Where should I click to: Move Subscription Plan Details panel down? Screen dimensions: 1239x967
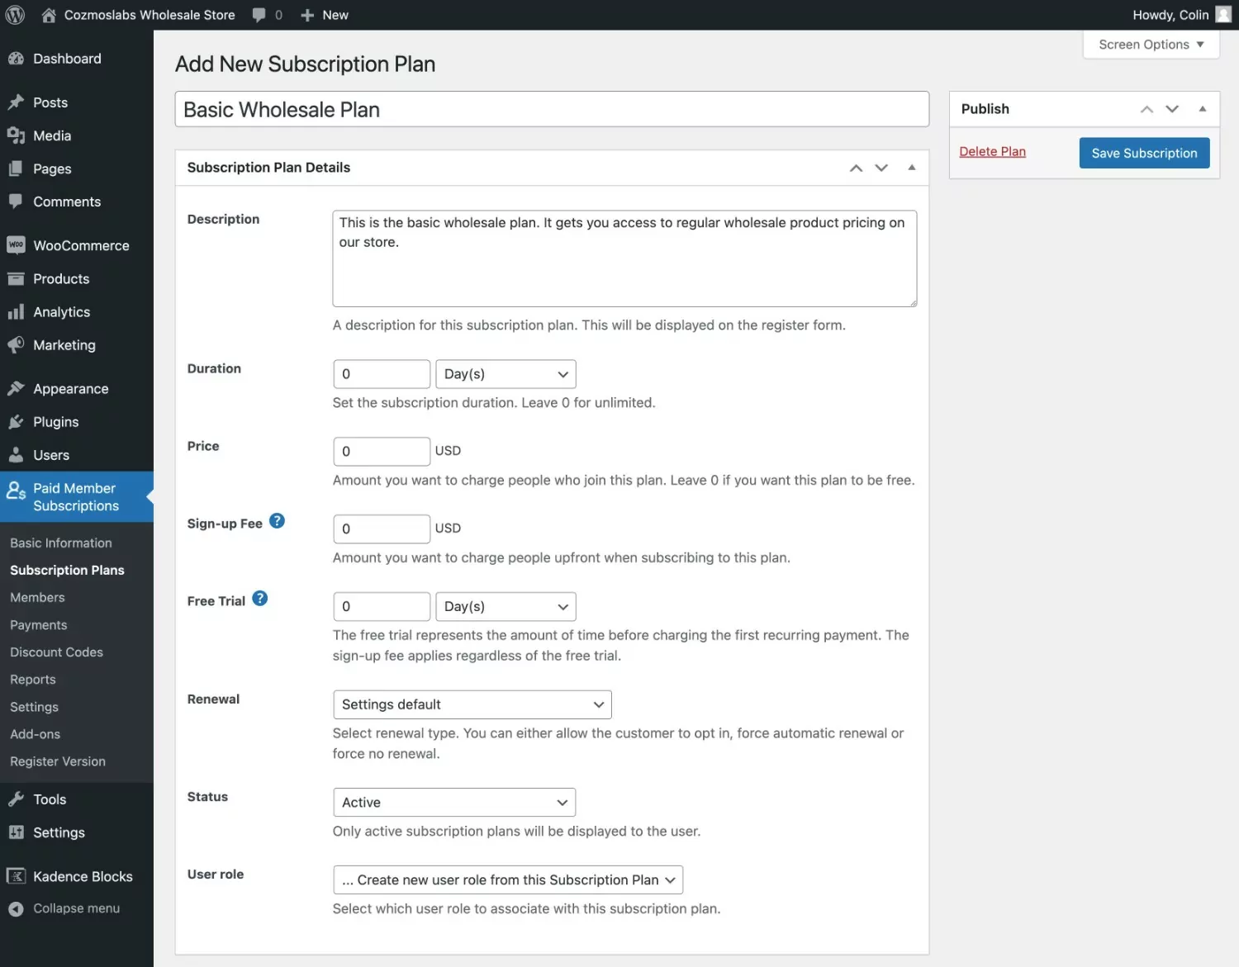click(x=881, y=168)
